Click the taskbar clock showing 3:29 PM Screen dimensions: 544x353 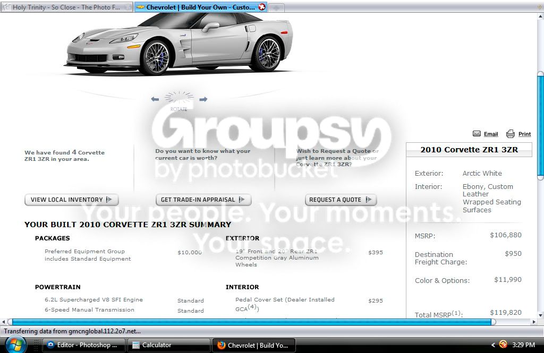(523, 345)
